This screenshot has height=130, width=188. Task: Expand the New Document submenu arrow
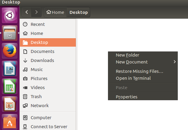(x=174, y=62)
